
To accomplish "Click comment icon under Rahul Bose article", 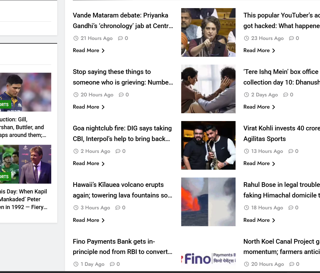I will [x=291, y=208].
